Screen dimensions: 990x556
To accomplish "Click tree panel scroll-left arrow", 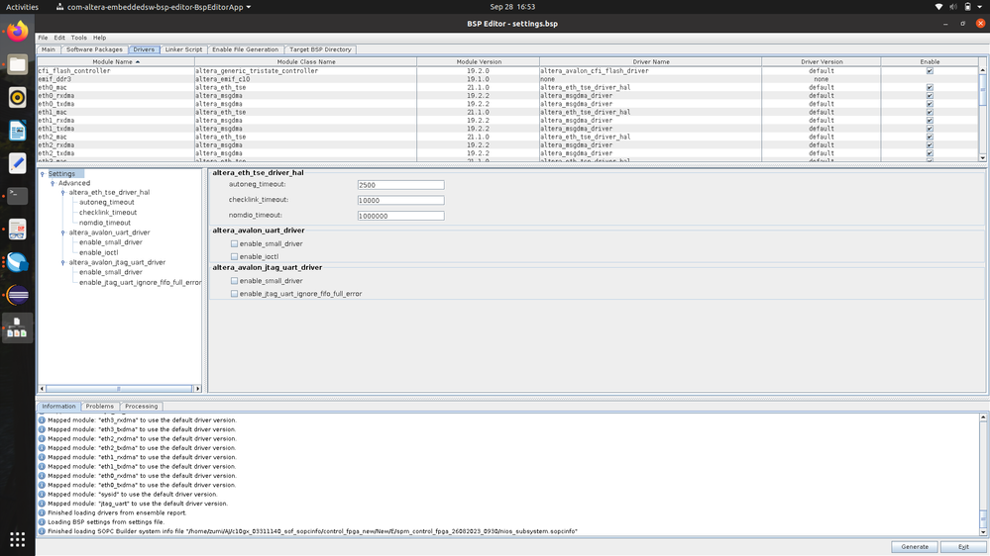I will pos(43,389).
